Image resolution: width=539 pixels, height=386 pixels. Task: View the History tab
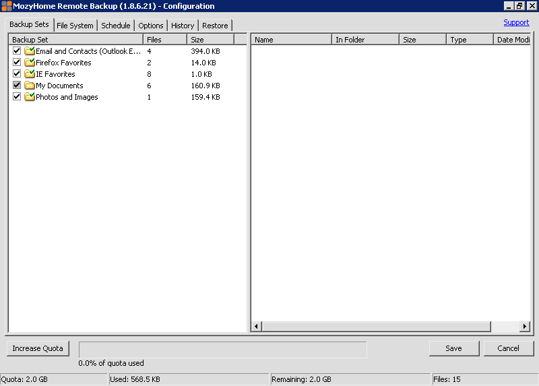coord(183,26)
